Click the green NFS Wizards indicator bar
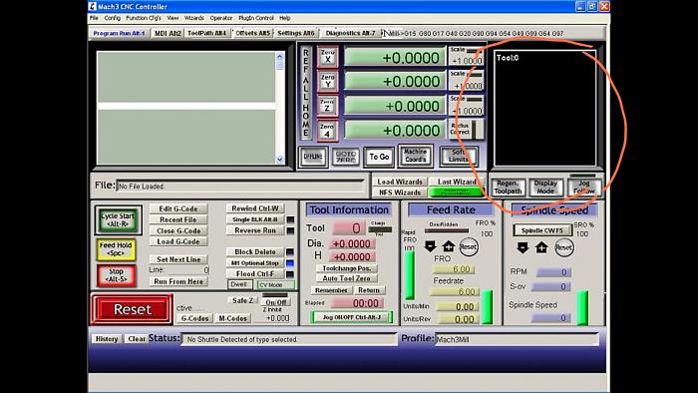This screenshot has width=698, height=393. point(456,193)
